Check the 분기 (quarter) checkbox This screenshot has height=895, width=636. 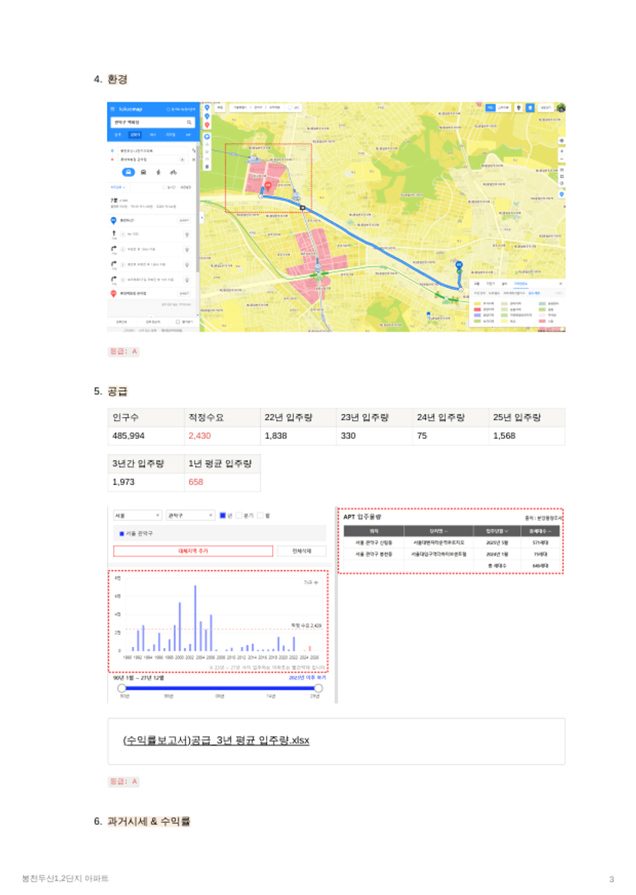pyautogui.click(x=238, y=515)
